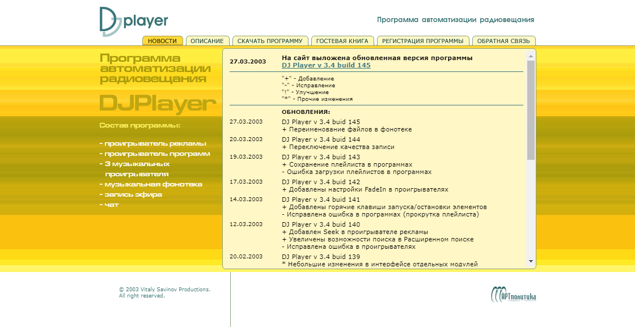Go to the ГОСТЕВАЯ КНИГА tab
The height and width of the screenshot is (327, 635).
tap(342, 41)
